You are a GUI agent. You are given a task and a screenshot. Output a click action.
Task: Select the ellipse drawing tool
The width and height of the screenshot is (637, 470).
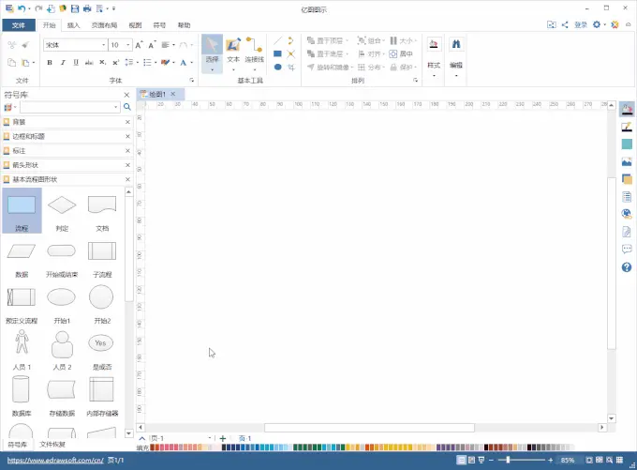(278, 68)
